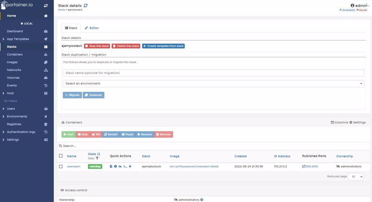
Task: Expand the Users menu chevron
Action: point(3,109)
